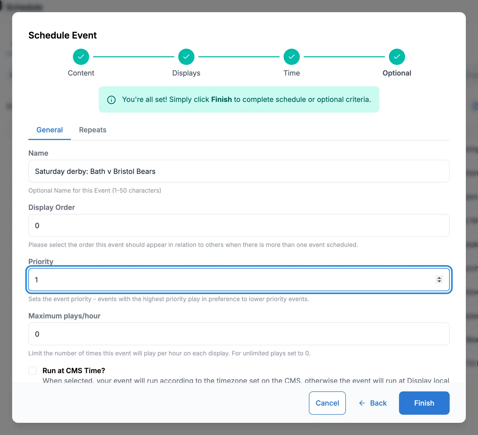The image size is (478, 435).
Task: Switch to the General tab
Action: tap(50, 130)
